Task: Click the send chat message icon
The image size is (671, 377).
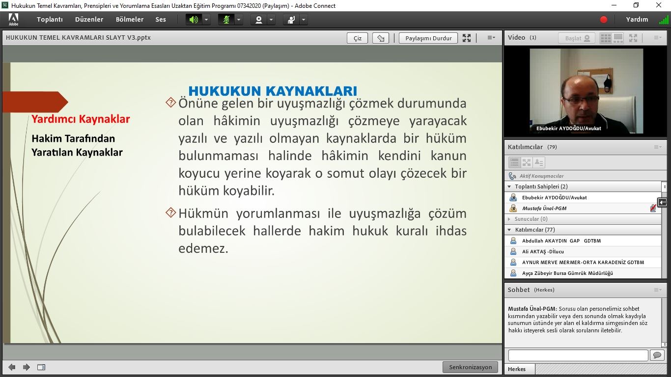Action: tap(657, 355)
